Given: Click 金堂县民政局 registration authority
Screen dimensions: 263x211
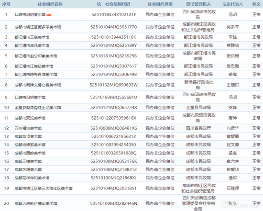Looking at the screenshot, I should point(198,108).
